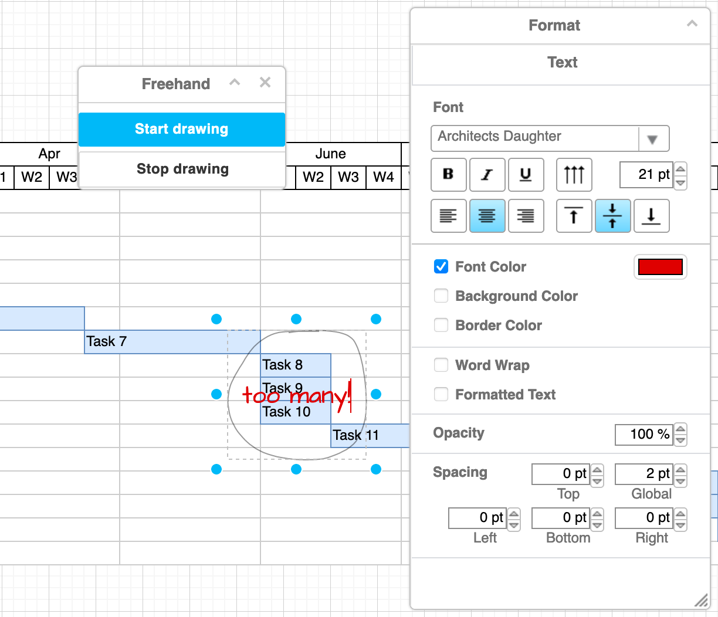The width and height of the screenshot is (718, 617).
Task: Click Stop drawing
Action: pos(181,168)
